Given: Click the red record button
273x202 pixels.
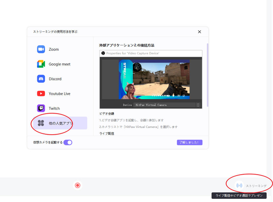Looking at the screenshot, I should tap(78, 185).
